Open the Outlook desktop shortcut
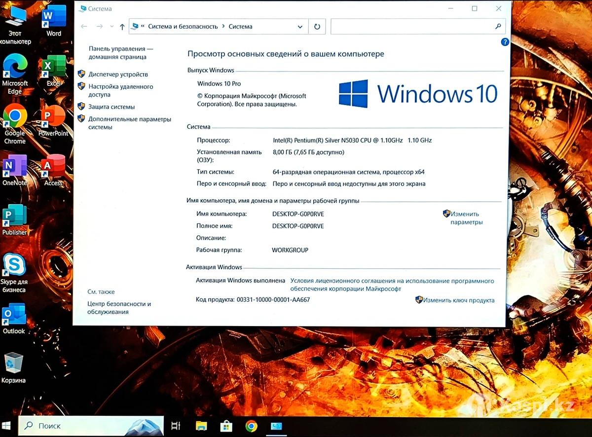Image resolution: width=592 pixels, height=437 pixels. pos(14,319)
